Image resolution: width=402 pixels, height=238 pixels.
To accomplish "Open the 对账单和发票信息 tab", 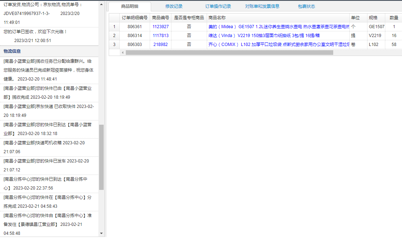I will [x=262, y=6].
